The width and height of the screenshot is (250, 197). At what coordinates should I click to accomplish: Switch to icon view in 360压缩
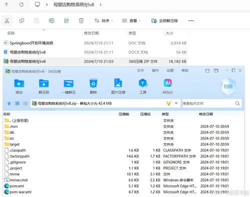[17, 103]
